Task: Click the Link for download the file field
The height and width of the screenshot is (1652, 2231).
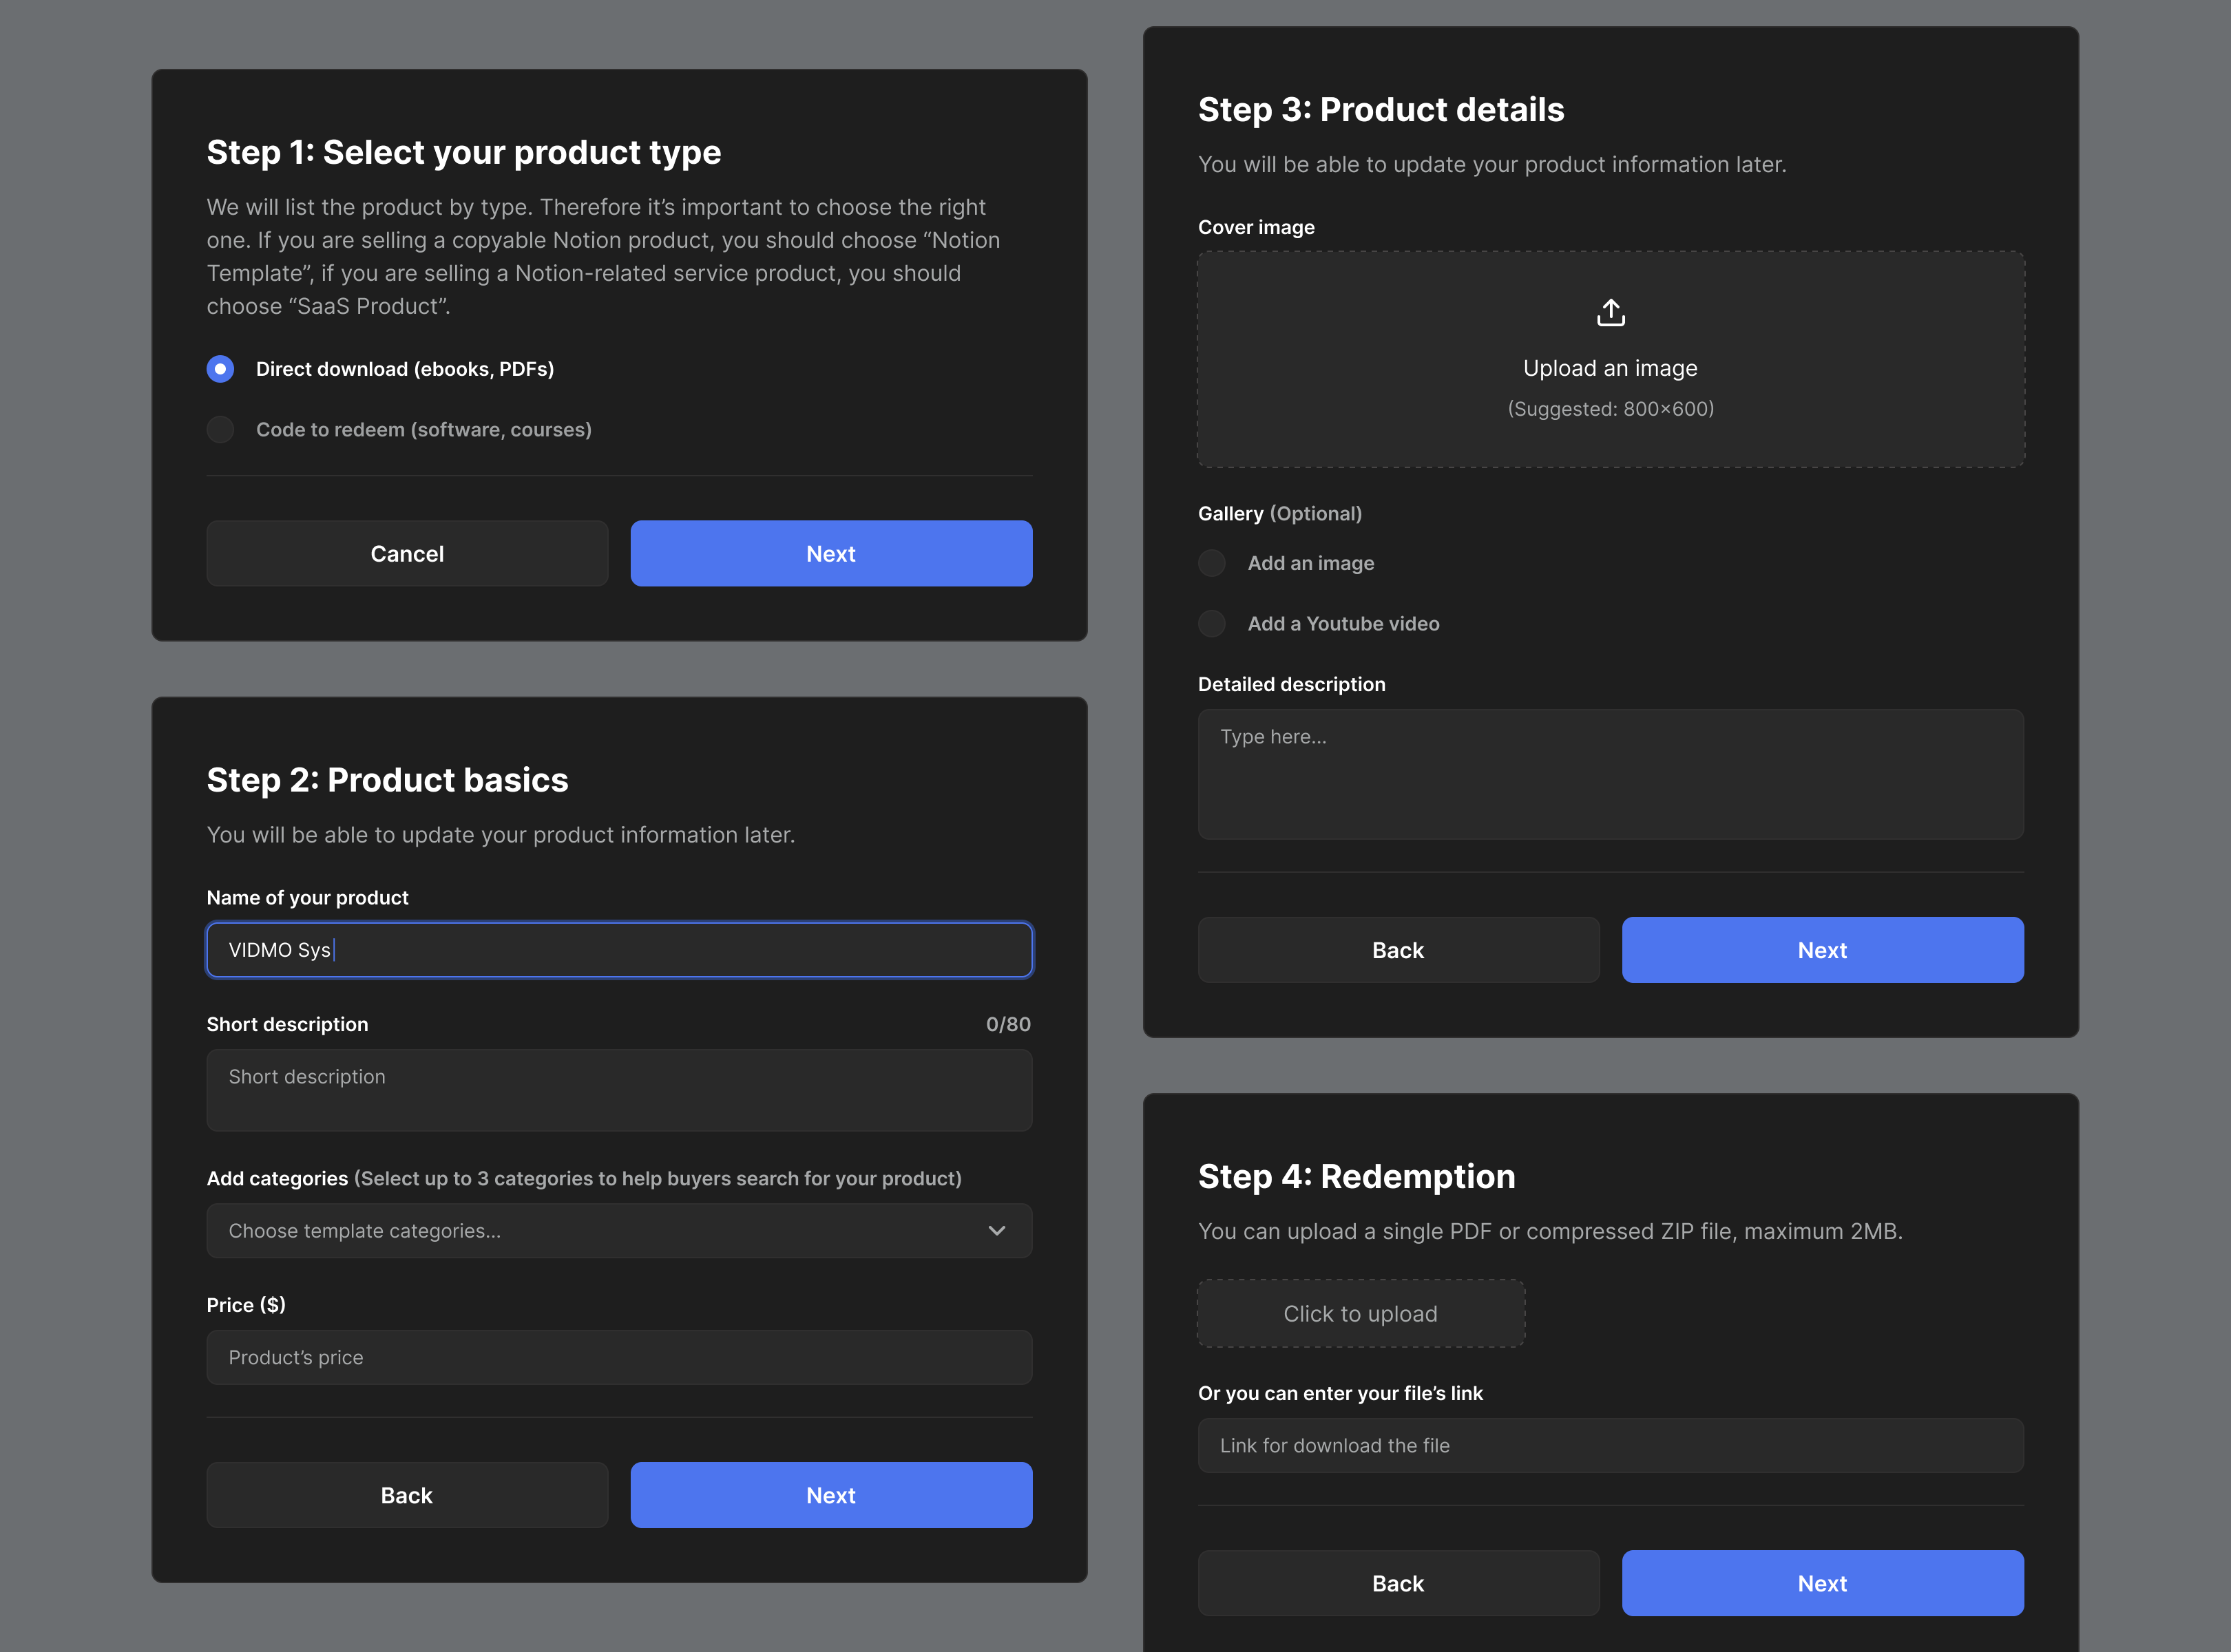Action: [1610, 1446]
